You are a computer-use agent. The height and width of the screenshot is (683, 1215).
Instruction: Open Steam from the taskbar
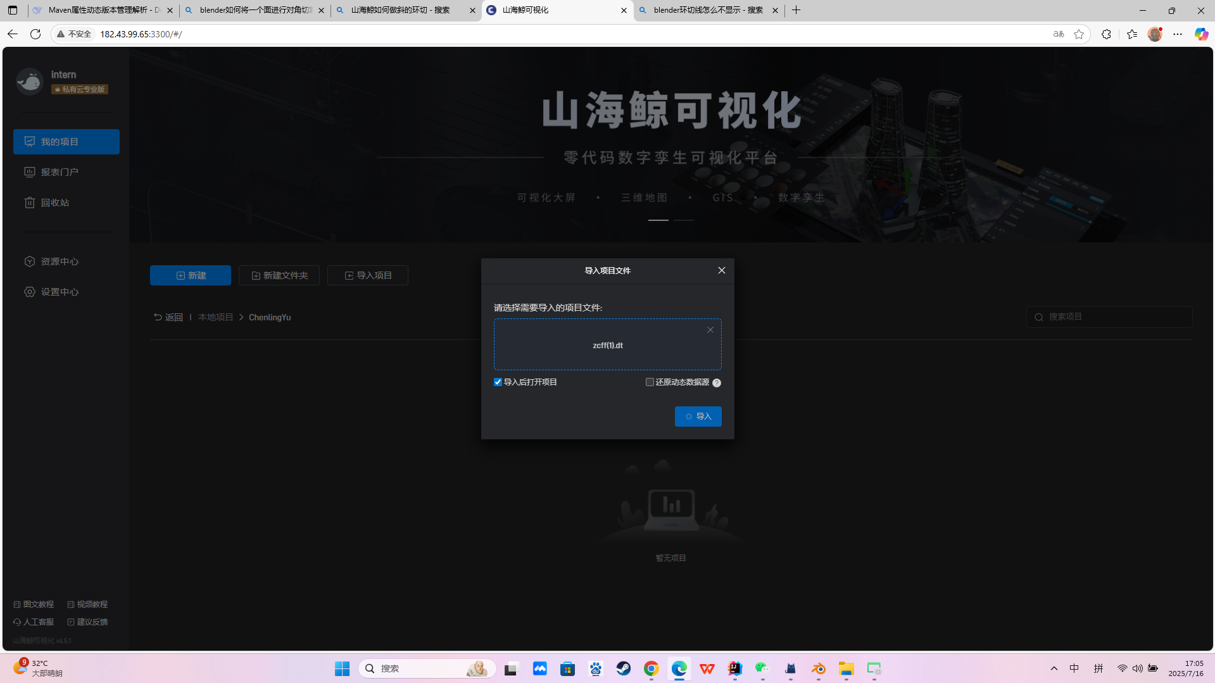(624, 668)
